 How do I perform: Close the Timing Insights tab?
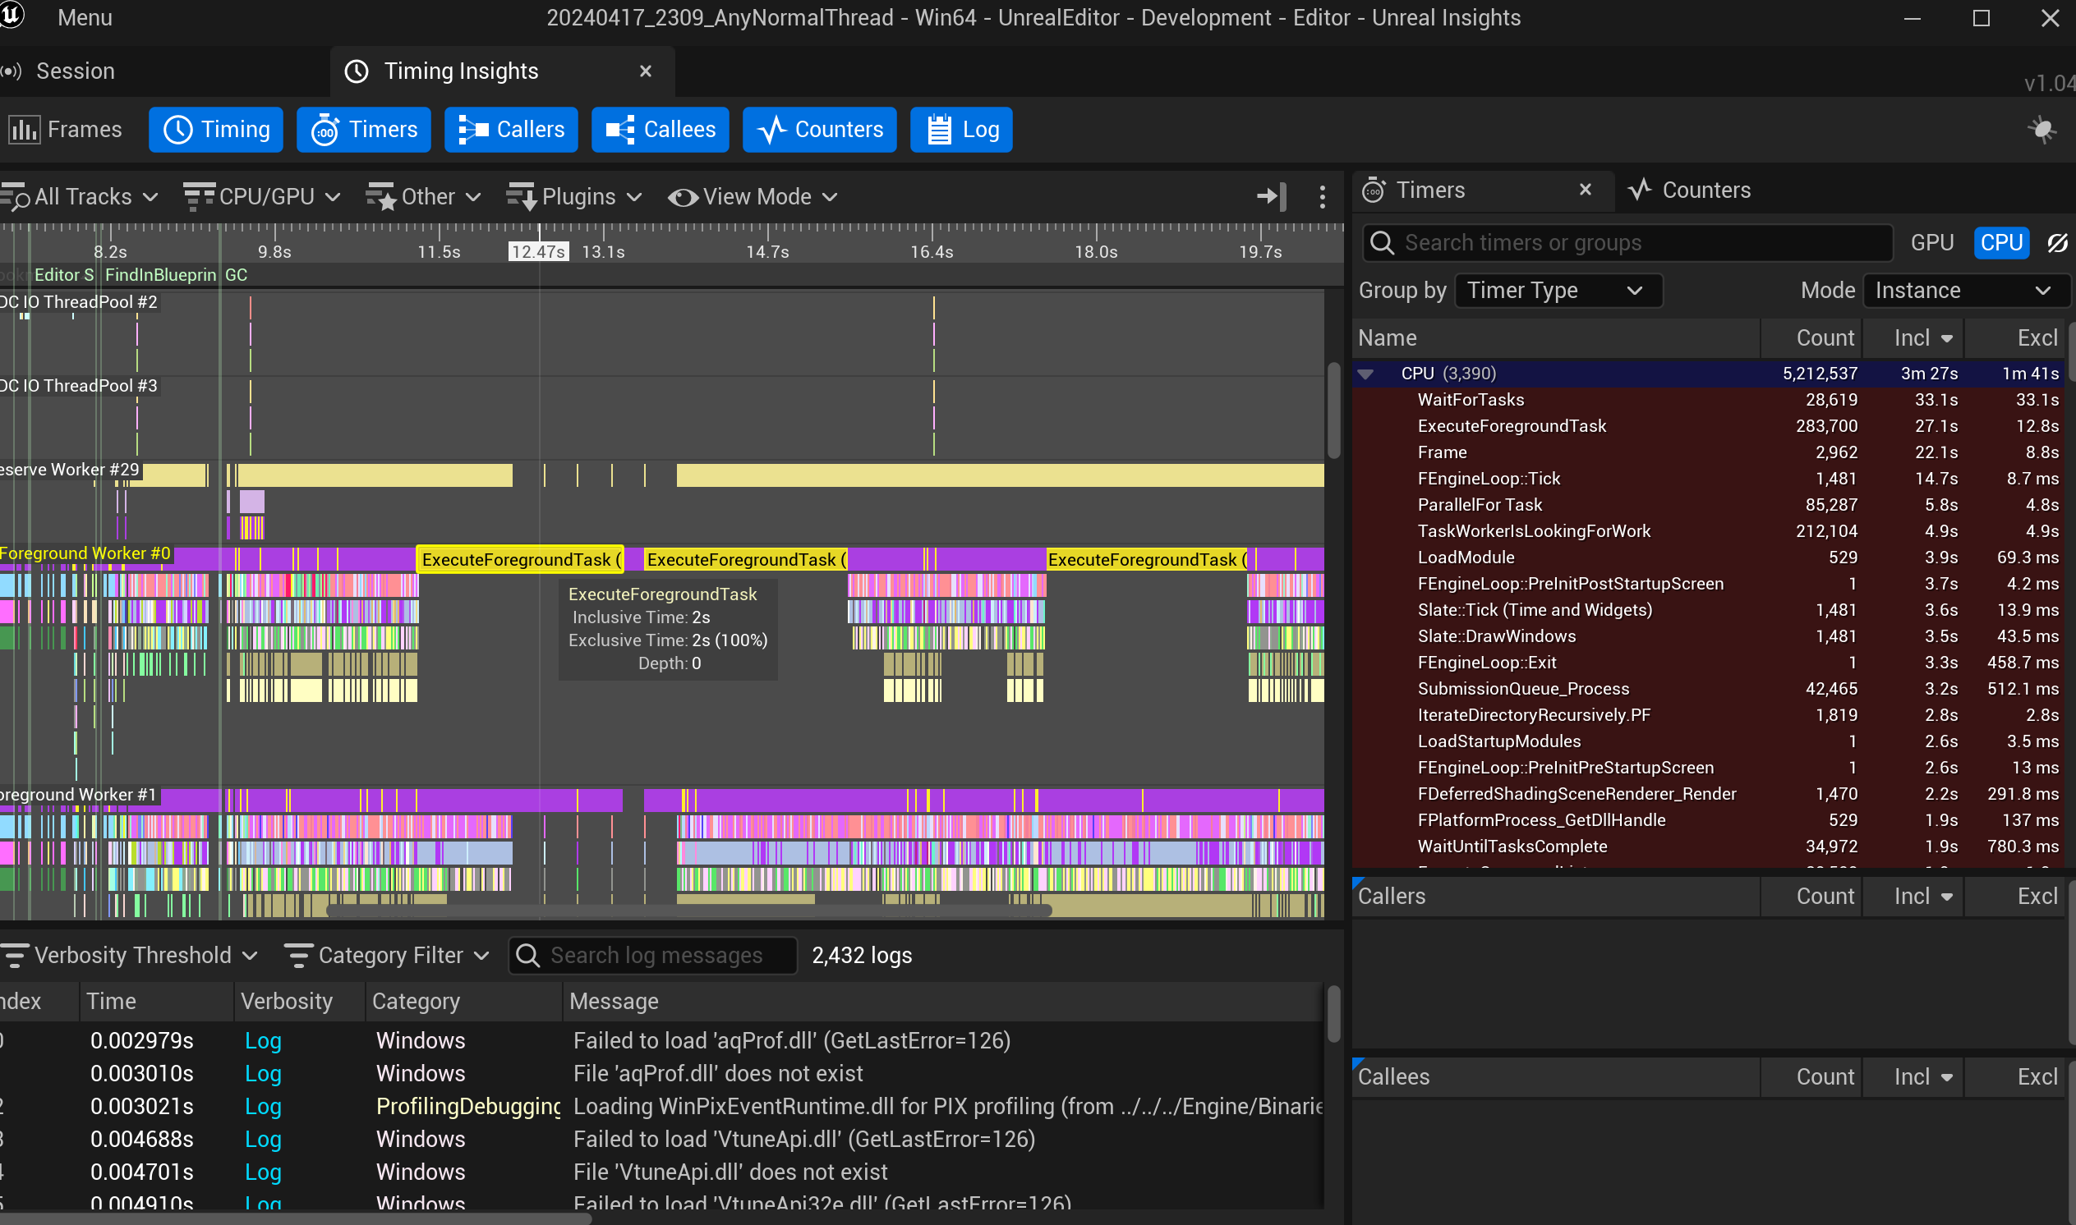tap(646, 71)
